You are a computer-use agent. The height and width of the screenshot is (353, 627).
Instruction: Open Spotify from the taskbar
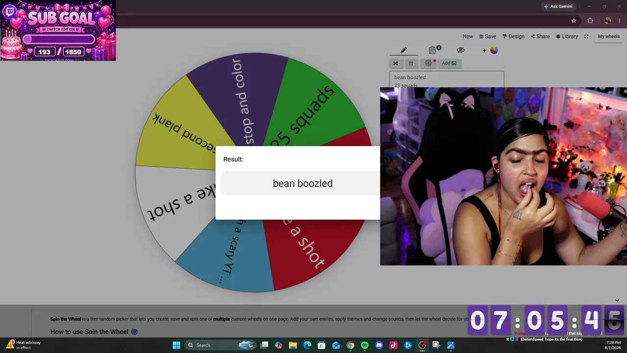(x=365, y=345)
